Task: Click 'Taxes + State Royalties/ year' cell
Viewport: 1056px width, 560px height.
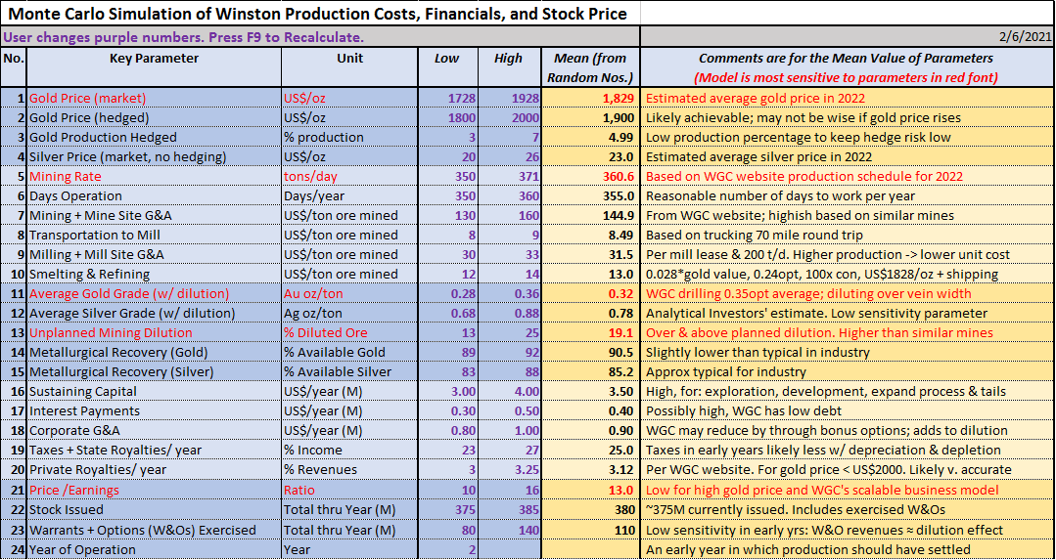Action: coord(154,450)
